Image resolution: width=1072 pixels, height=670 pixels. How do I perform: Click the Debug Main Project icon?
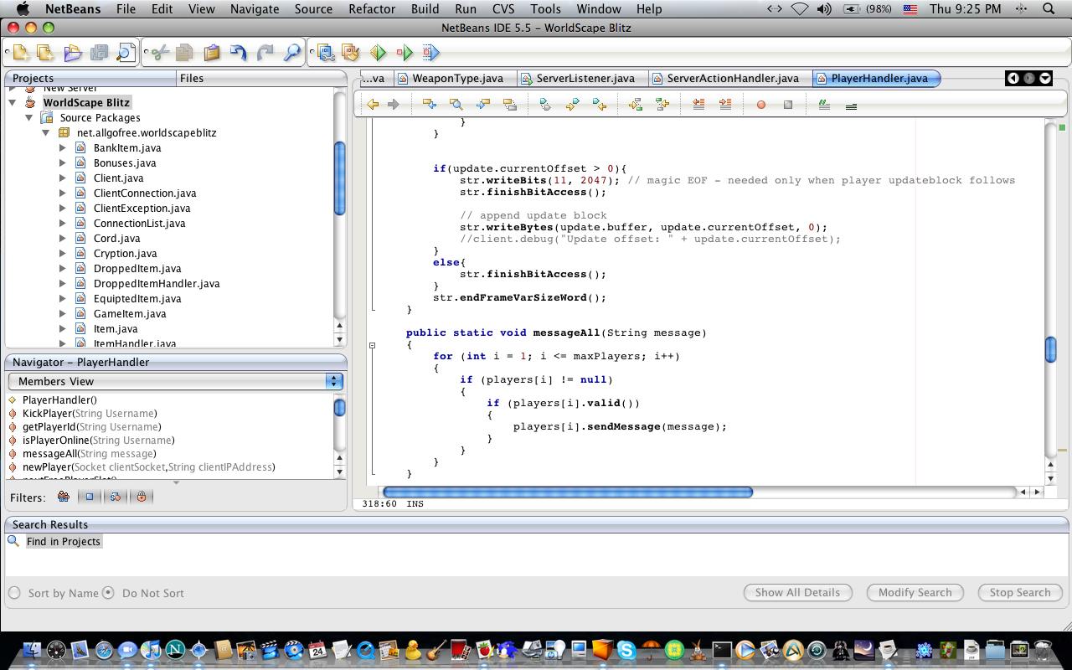[x=405, y=53]
